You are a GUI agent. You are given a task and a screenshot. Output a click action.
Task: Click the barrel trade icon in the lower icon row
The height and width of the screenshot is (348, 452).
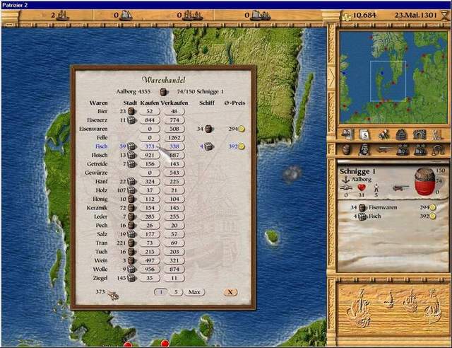[x=347, y=150]
